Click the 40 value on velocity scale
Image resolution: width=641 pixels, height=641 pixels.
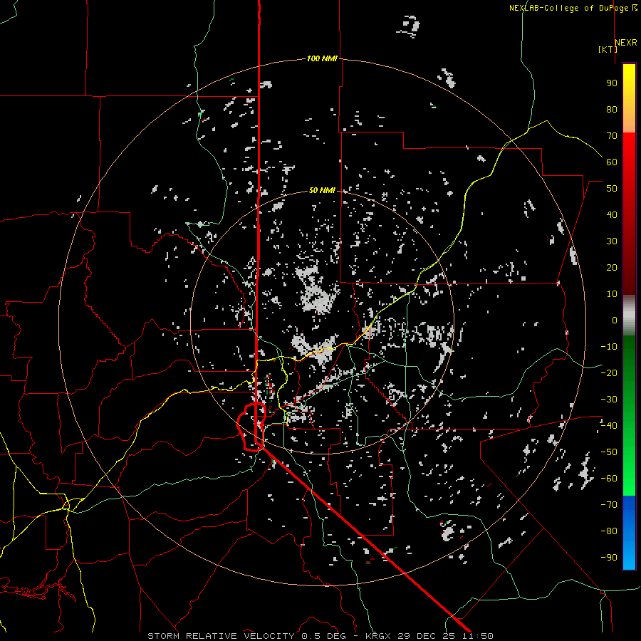pyautogui.click(x=612, y=215)
